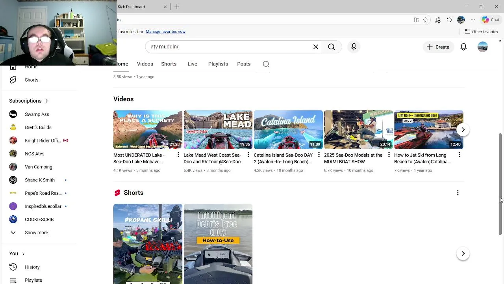The height and width of the screenshot is (284, 504).
Task: Start voice search with the microphone icon
Action: tap(354, 47)
